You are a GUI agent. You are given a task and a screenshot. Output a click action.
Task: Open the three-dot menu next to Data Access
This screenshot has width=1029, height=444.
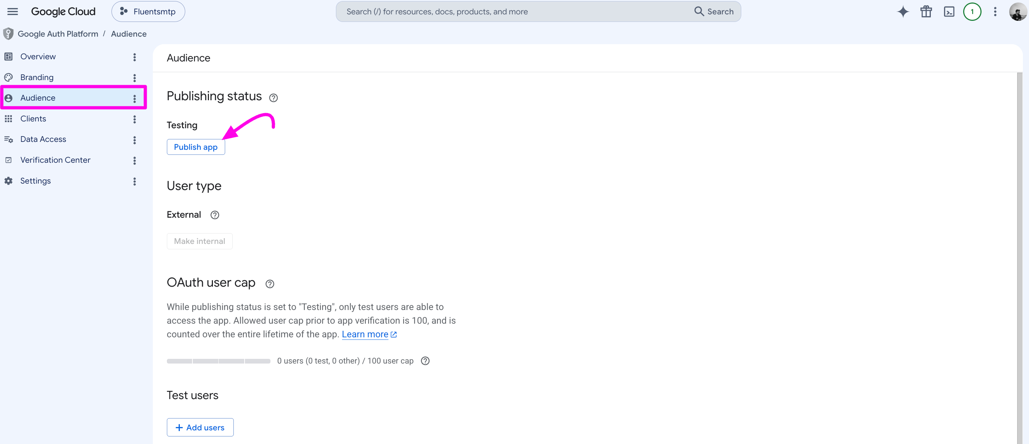[135, 140]
